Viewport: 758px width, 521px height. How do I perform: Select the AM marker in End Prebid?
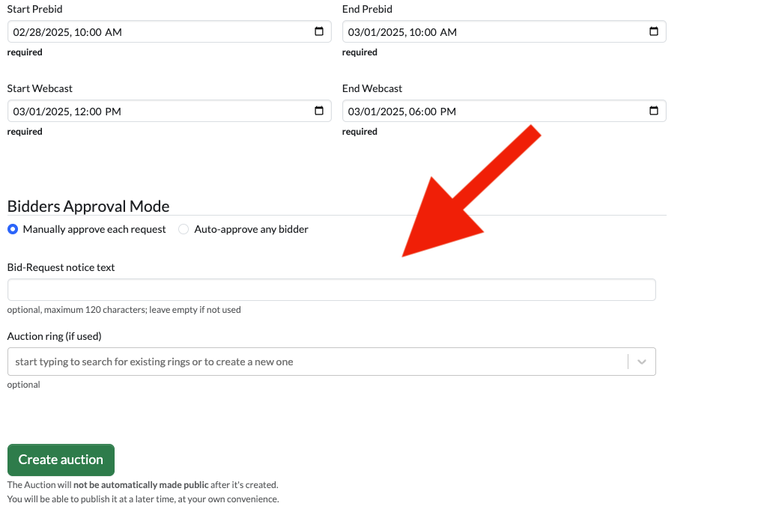[448, 32]
